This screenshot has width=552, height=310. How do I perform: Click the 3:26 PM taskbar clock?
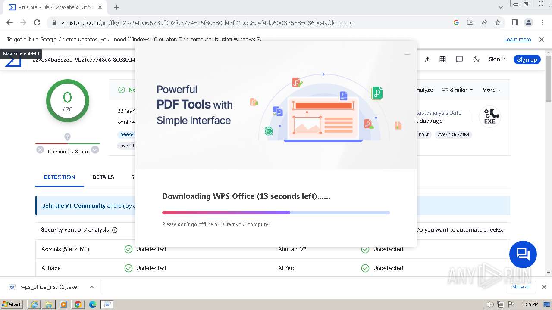[530, 304]
